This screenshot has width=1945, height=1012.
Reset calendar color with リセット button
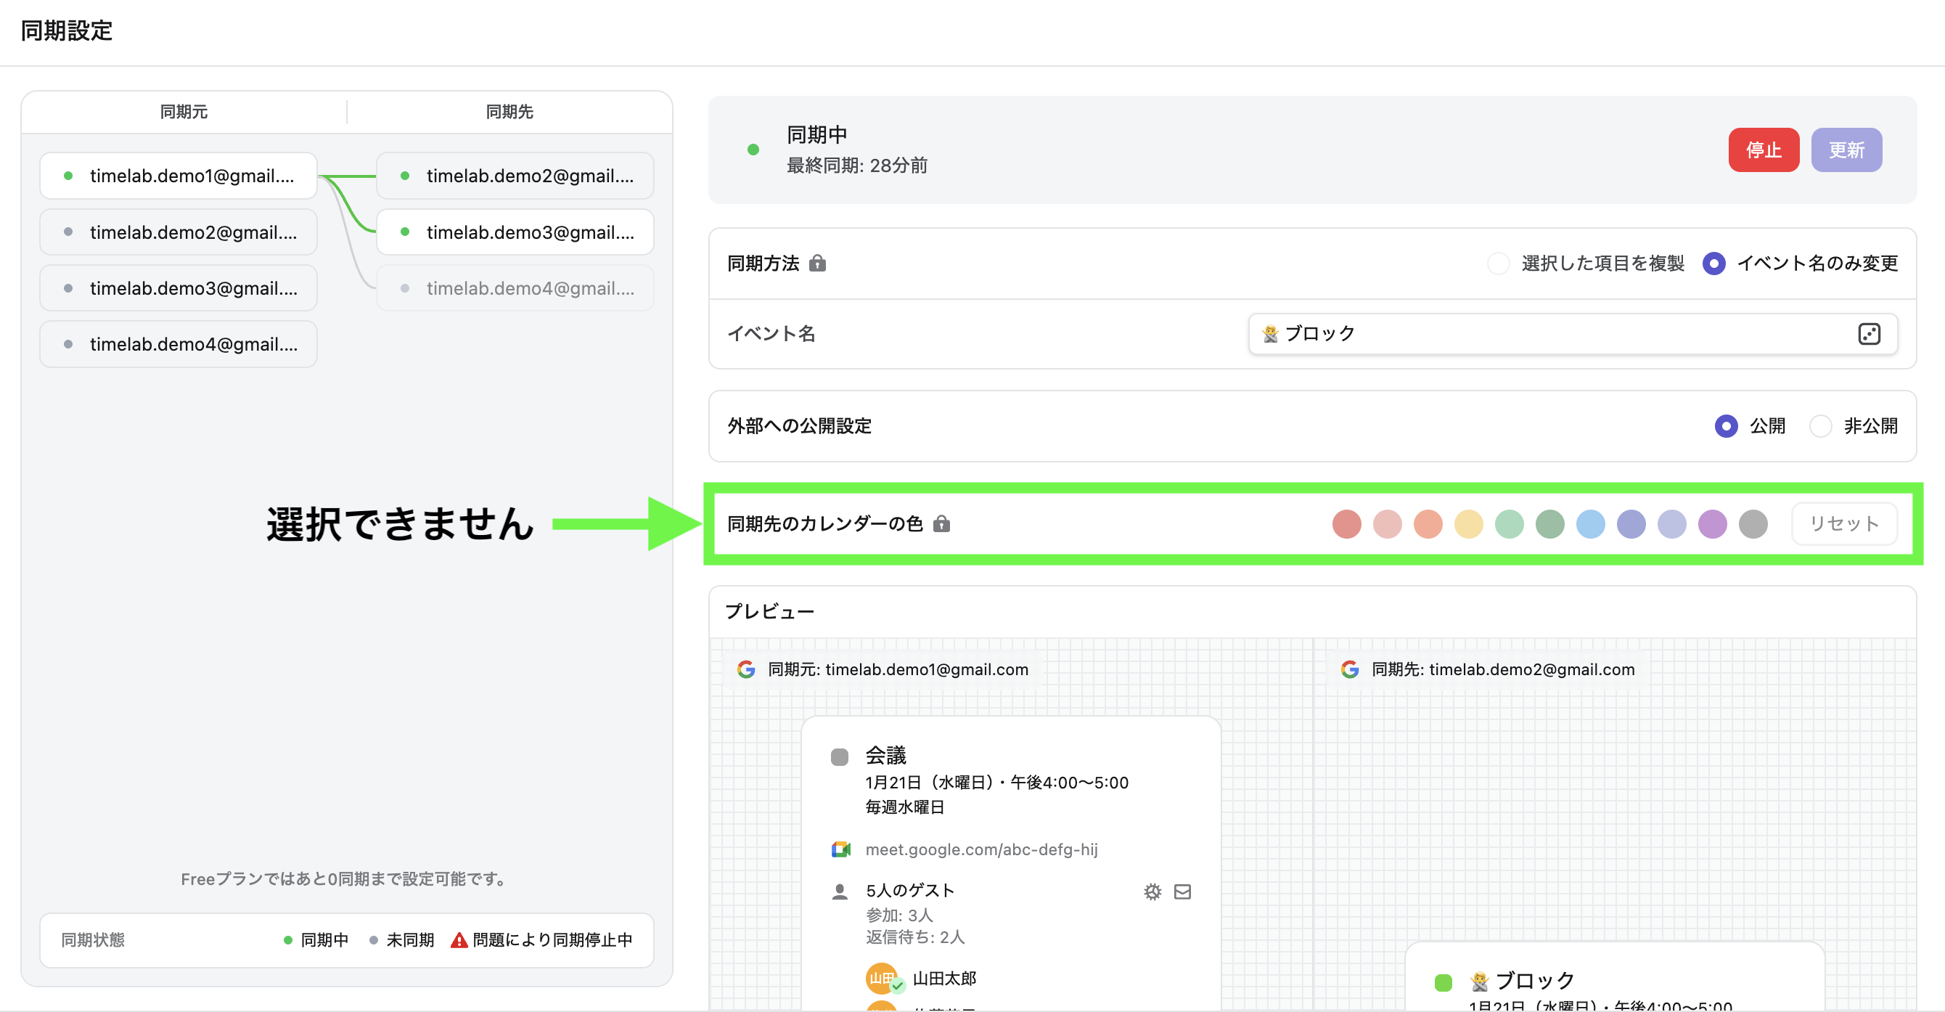[1844, 523]
